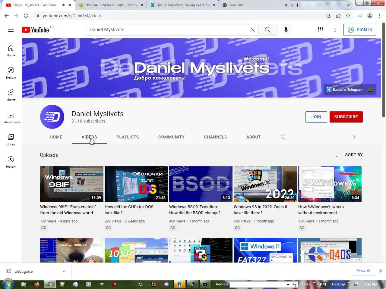This screenshot has width=386, height=289.
Task: Open the Windows 98 in 2022 thumbnail
Action: click(x=265, y=184)
